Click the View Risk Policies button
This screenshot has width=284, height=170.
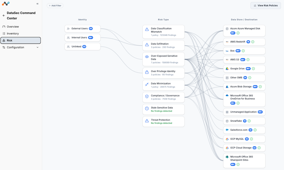[266, 6]
